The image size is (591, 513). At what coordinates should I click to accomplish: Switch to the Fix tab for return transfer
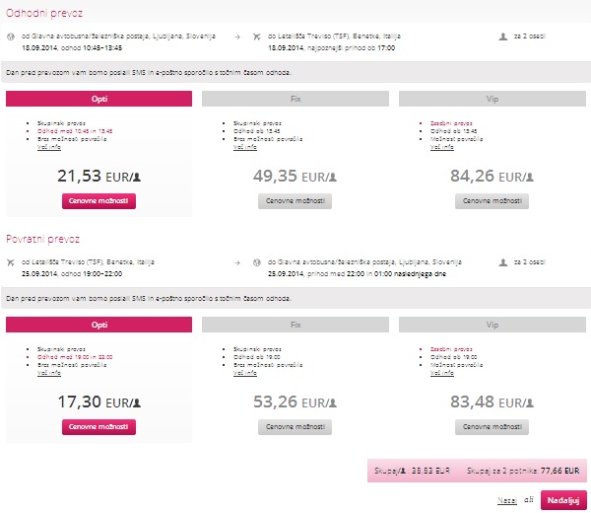(x=295, y=325)
